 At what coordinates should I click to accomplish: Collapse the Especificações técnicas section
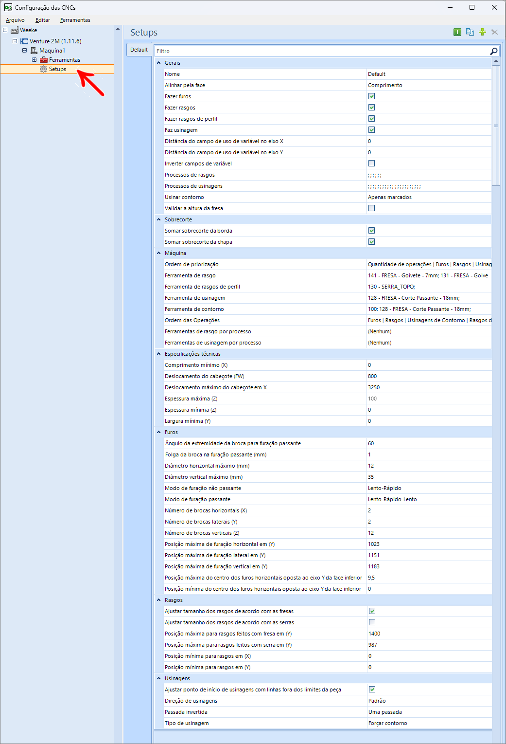click(159, 354)
